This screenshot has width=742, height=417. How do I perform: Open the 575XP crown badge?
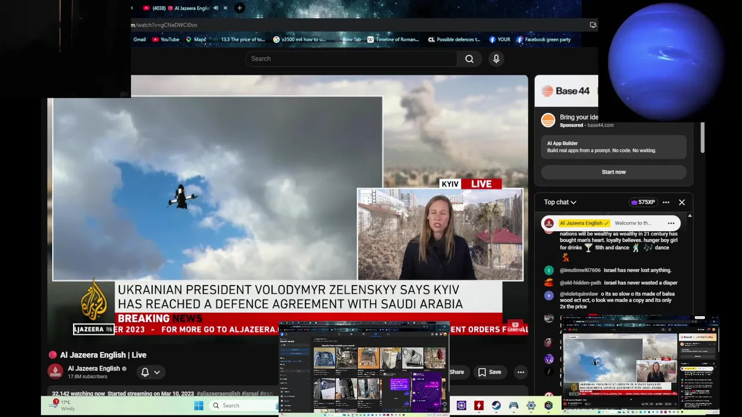643,202
